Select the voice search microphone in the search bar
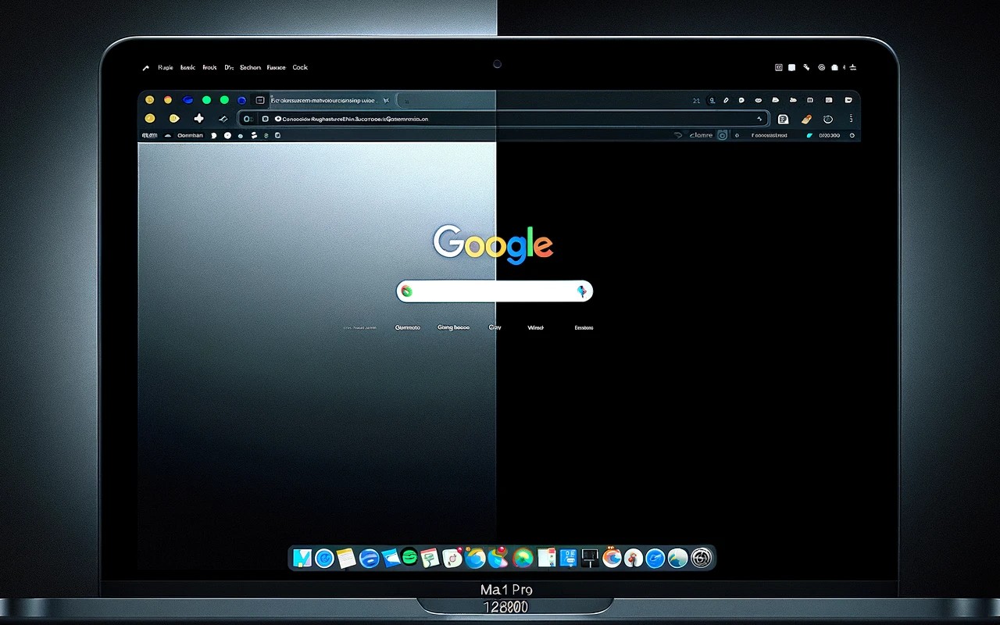The image size is (1000, 625). pos(580,291)
